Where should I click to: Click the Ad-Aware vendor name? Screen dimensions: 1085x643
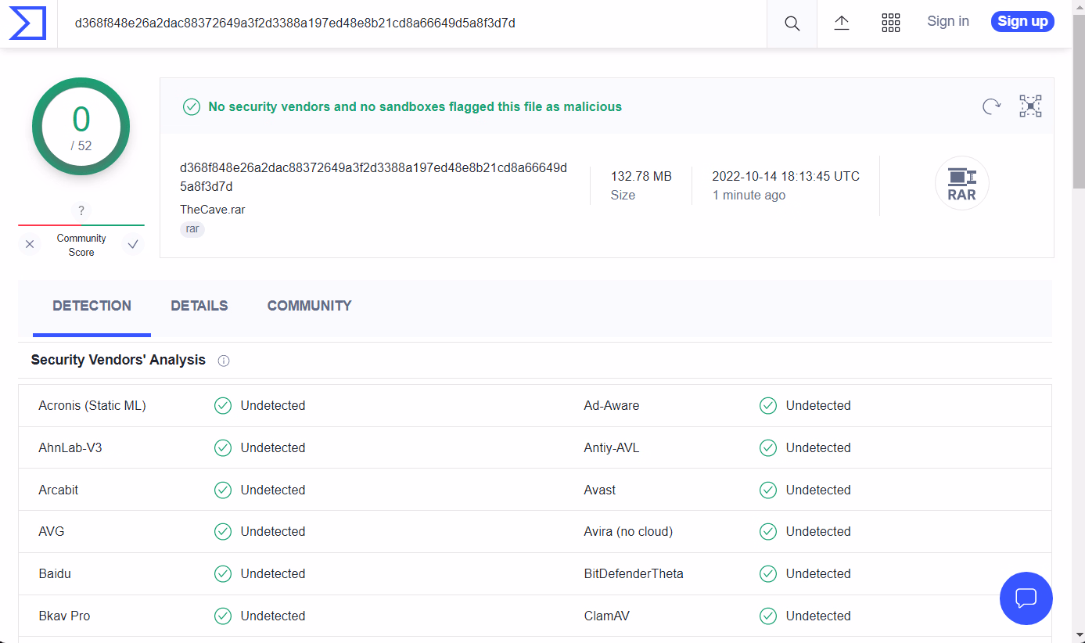click(612, 405)
